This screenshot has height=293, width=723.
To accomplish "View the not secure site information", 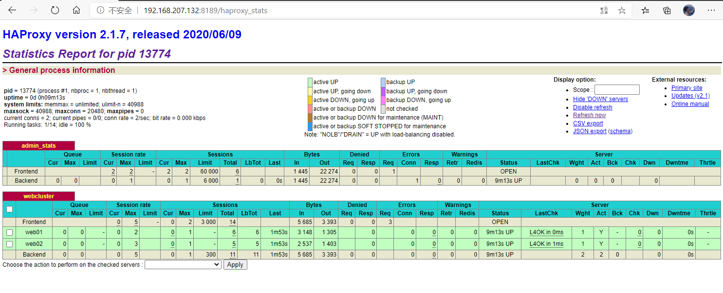I will tap(114, 10).
